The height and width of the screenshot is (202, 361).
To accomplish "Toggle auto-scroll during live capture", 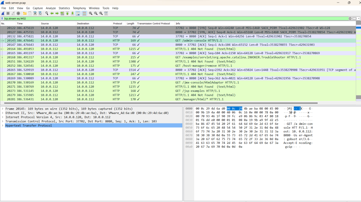I will (x=78, y=14).
